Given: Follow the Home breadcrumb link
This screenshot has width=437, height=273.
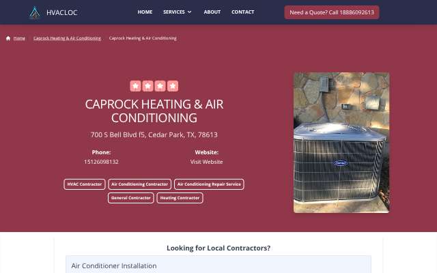Looking at the screenshot, I should point(19,38).
